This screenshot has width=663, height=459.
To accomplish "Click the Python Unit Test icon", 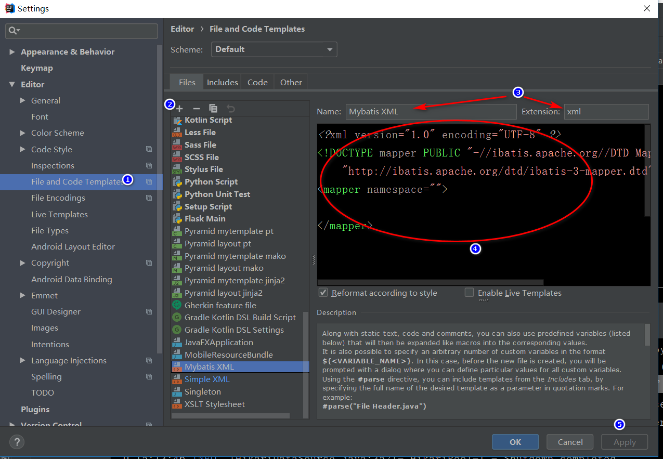I will click(177, 194).
